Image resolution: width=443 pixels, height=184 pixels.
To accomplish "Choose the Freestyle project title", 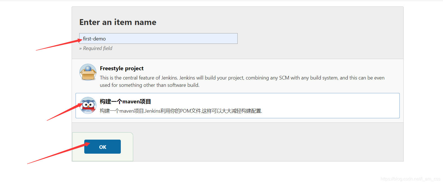I will click(122, 69).
